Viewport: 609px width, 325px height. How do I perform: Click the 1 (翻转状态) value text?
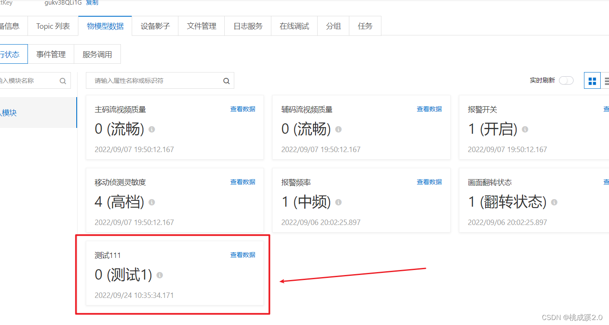(x=507, y=202)
